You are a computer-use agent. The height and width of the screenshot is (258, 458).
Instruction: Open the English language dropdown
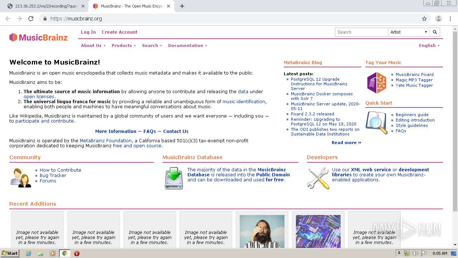429,46
